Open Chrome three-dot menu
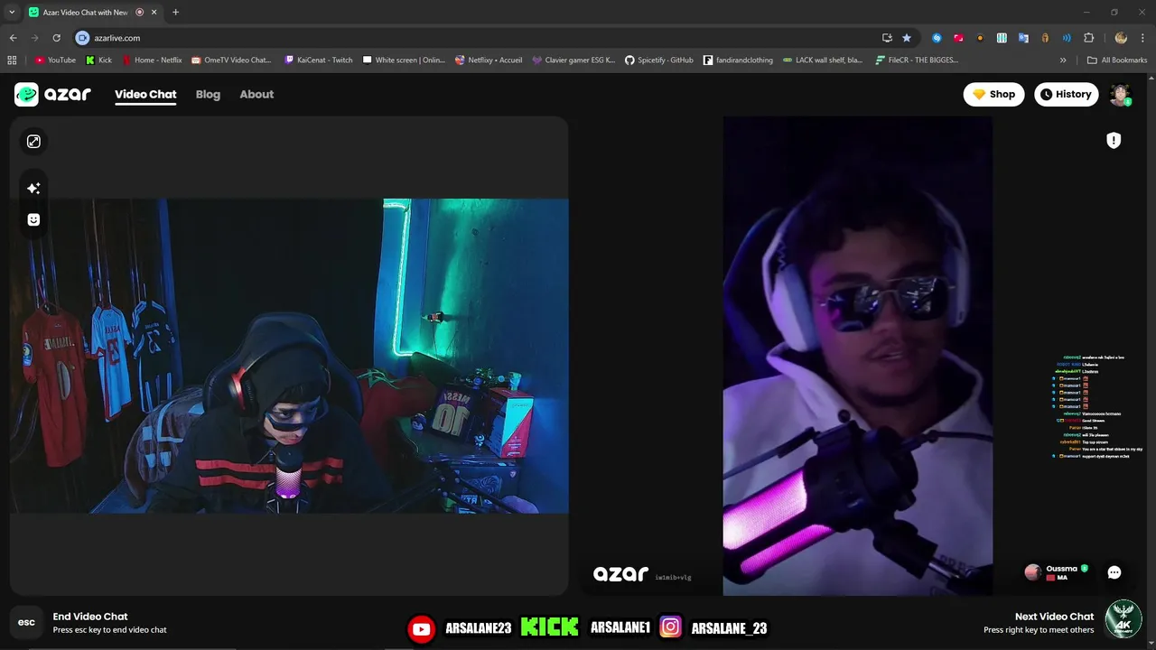This screenshot has width=1156, height=650. (x=1142, y=38)
